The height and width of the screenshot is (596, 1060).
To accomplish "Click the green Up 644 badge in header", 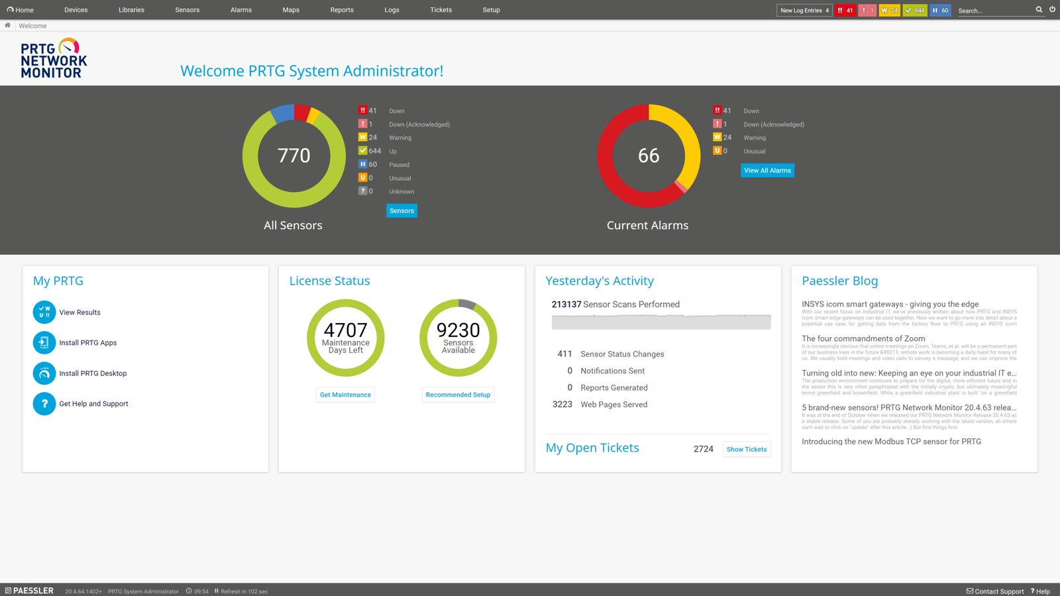I will click(915, 11).
